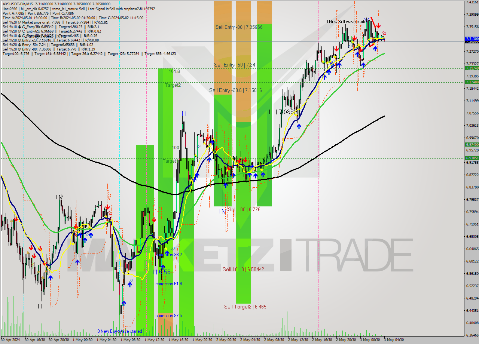The image size is (479, 344).
Task: Click the '30 Apr 2024' time axis label
Action: tap(11, 340)
